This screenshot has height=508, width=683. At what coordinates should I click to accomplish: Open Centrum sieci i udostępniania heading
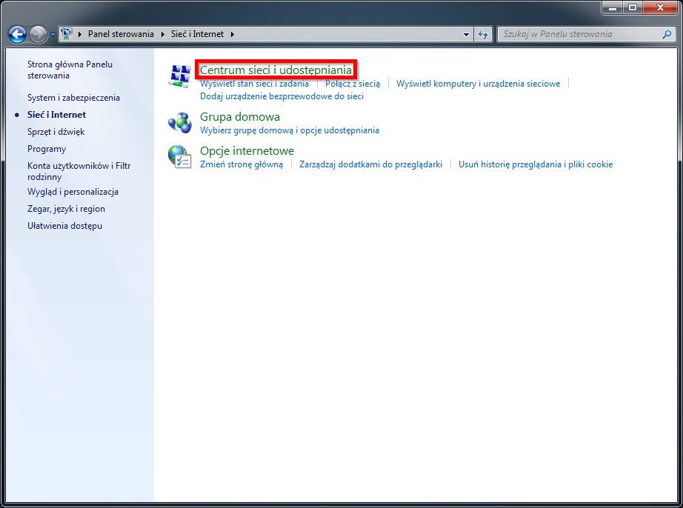(x=276, y=70)
